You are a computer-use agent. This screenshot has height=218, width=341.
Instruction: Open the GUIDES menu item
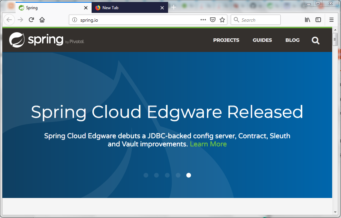point(262,40)
